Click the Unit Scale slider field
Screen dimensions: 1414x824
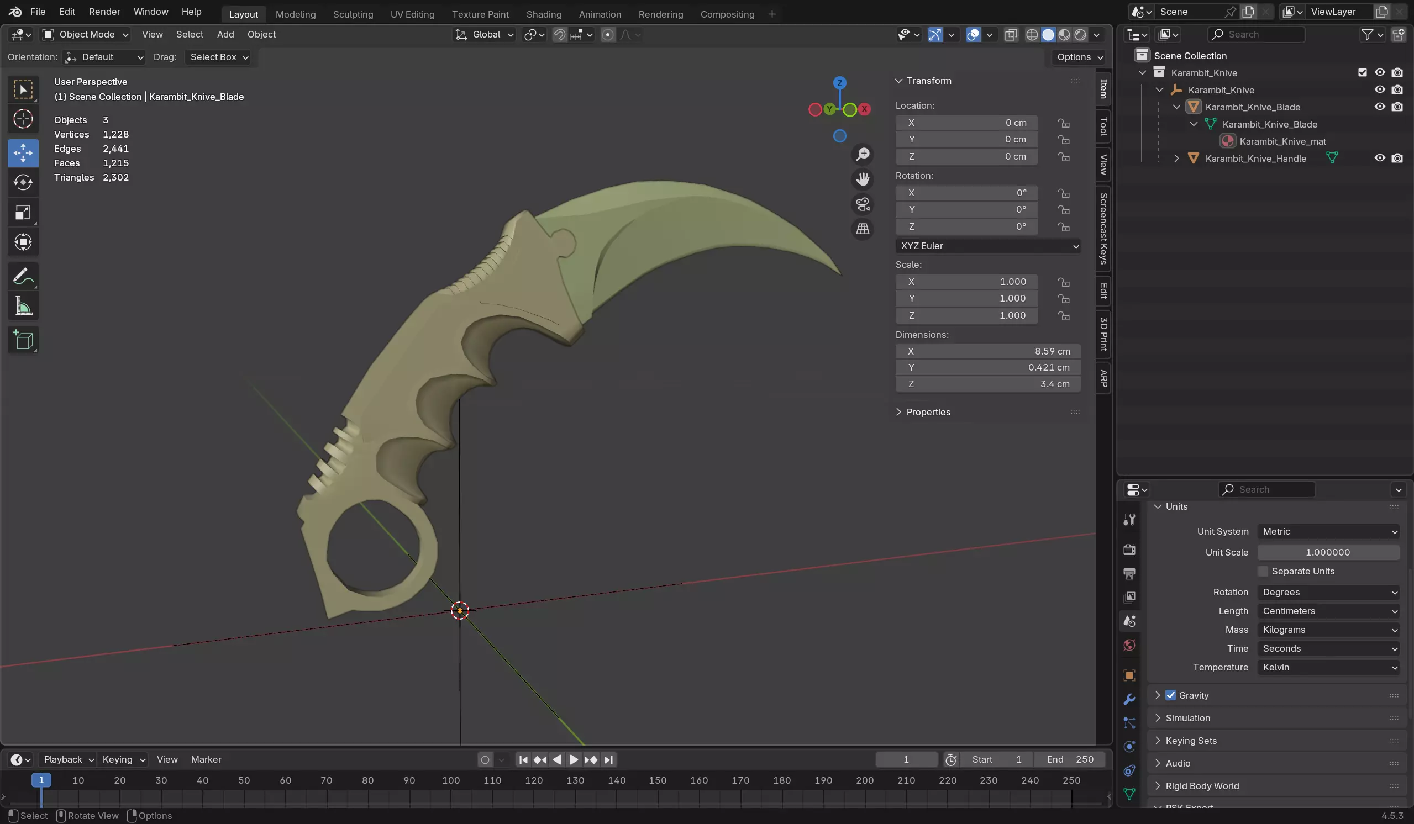click(1328, 552)
